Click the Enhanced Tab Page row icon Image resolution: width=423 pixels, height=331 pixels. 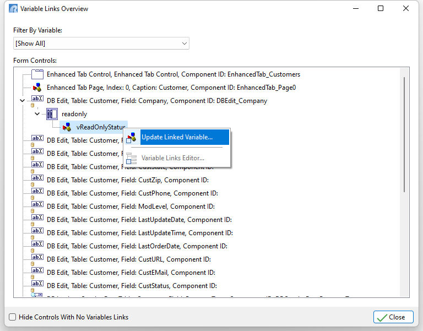click(37, 88)
